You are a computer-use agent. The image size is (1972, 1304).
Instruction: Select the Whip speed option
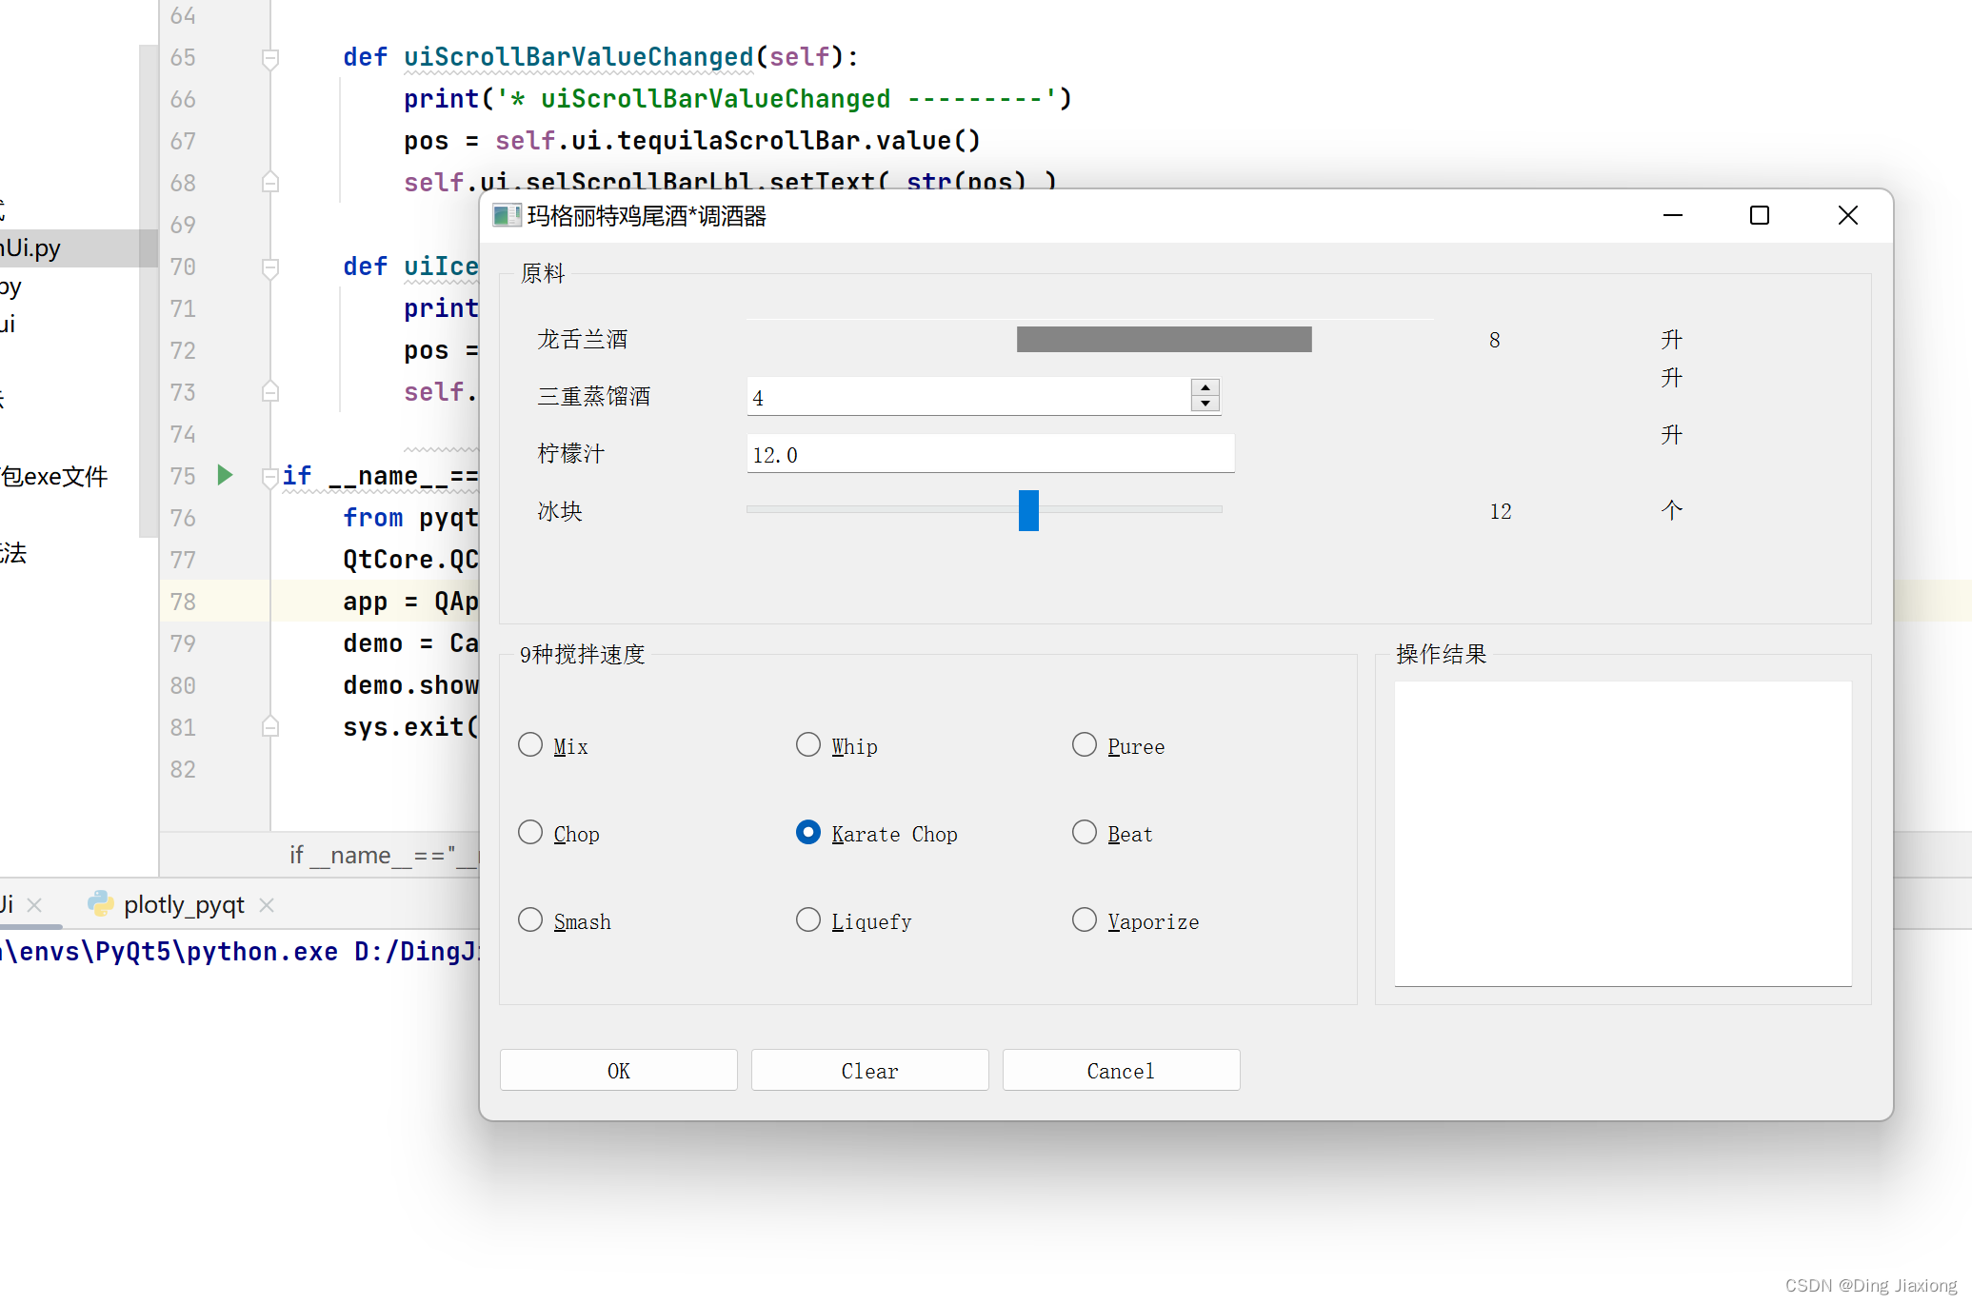(x=808, y=745)
